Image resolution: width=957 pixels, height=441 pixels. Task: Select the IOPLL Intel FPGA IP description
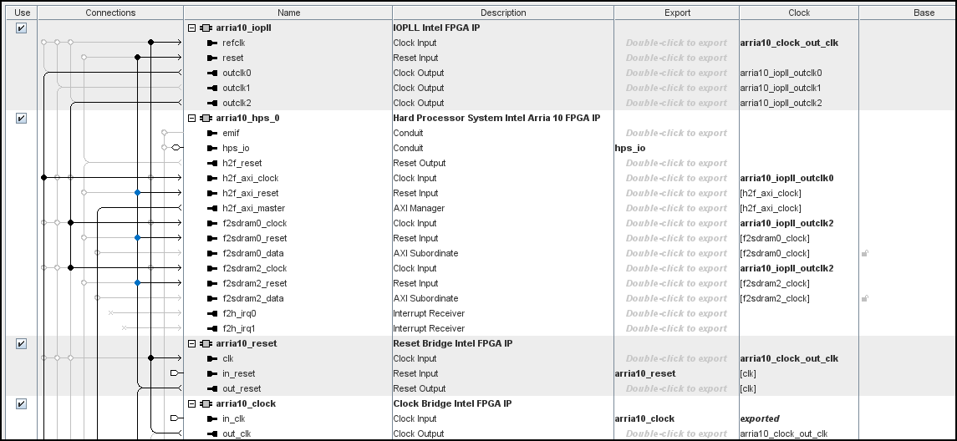click(x=436, y=28)
